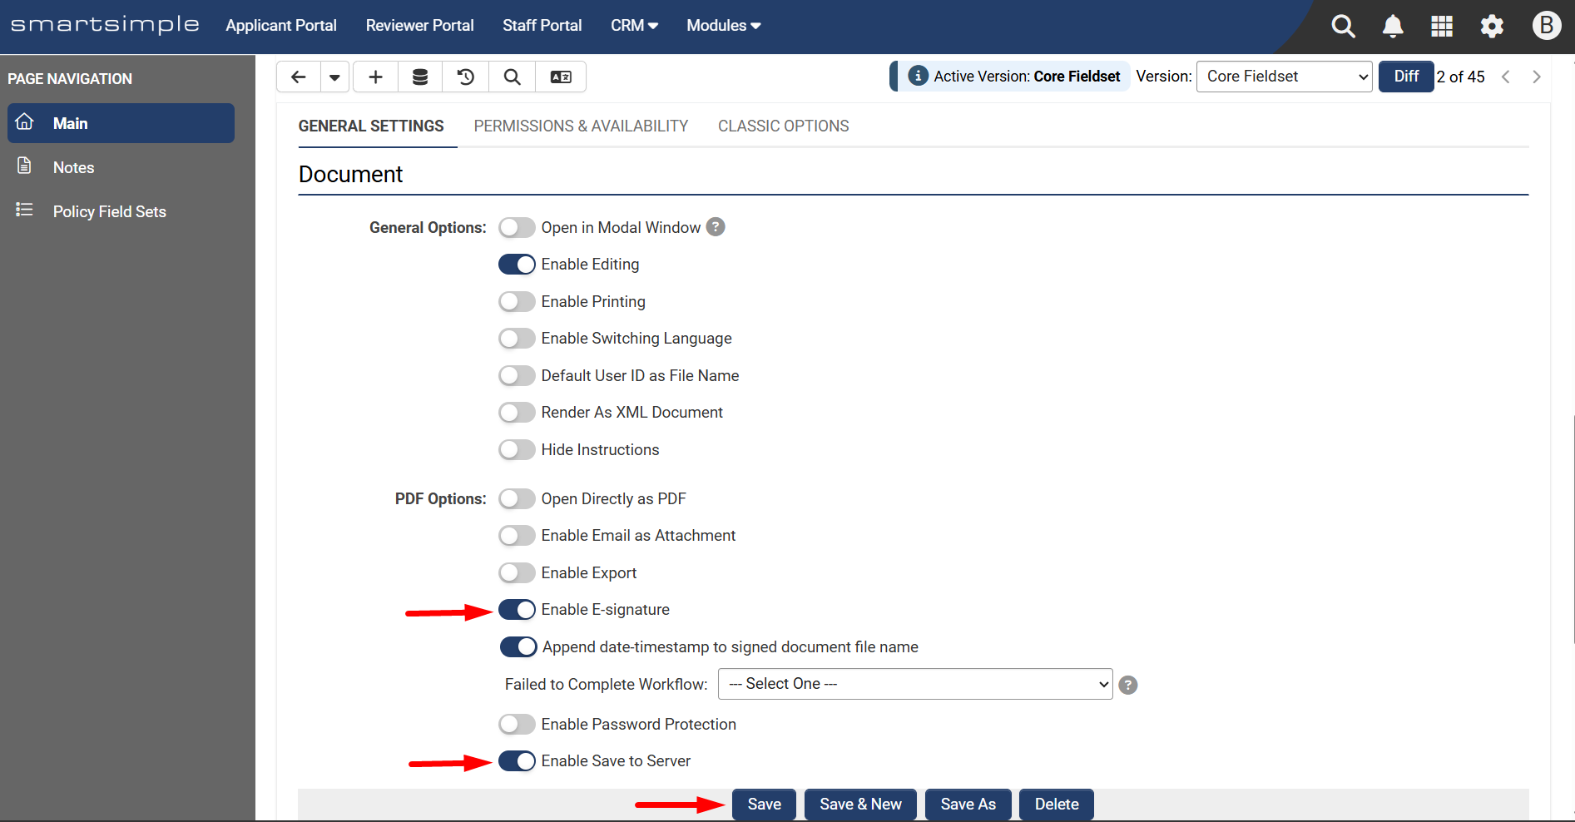Click the toolbar search magnifier icon
The width and height of the screenshot is (1575, 822).
tap(513, 77)
